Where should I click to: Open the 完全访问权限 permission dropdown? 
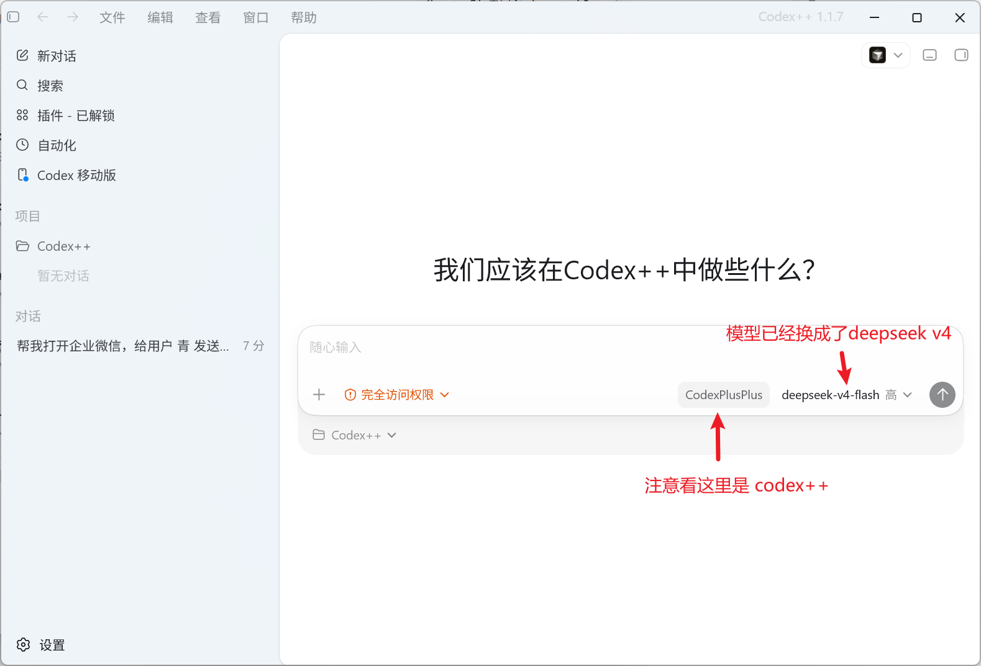(396, 395)
